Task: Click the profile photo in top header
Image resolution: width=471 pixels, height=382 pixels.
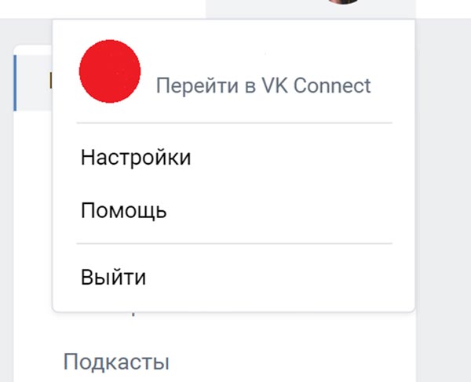Action: (x=343, y=2)
